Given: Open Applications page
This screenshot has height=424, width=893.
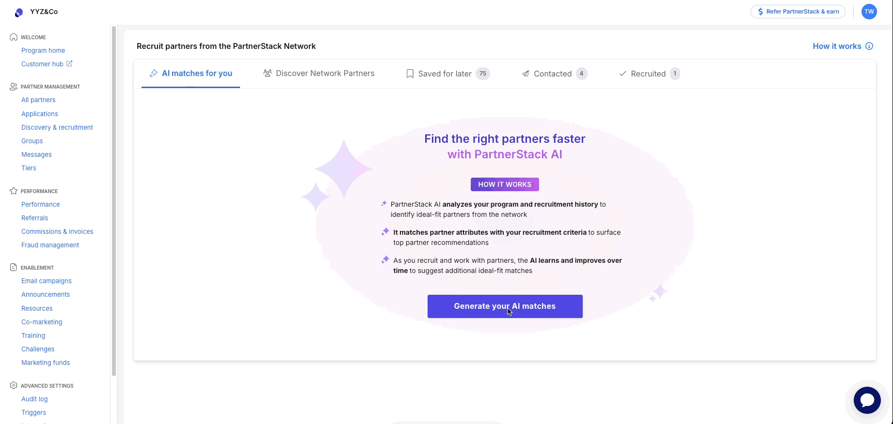Looking at the screenshot, I should pyautogui.click(x=40, y=114).
